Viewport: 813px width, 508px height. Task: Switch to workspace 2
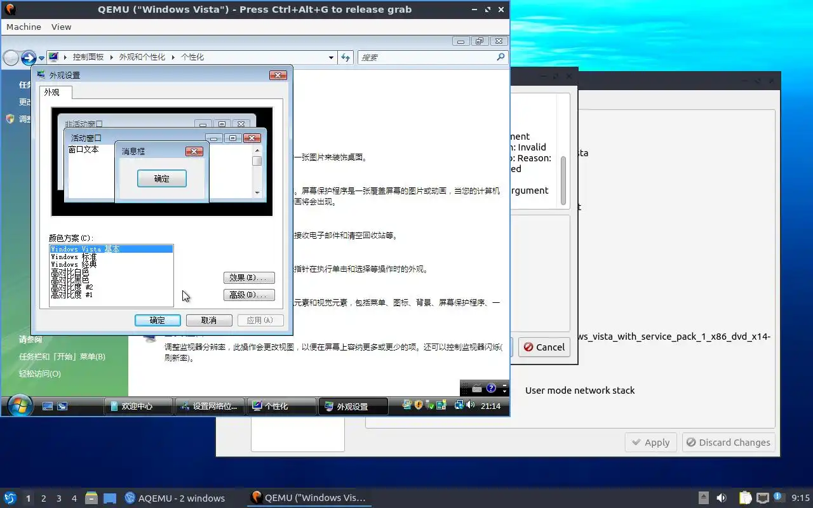44,498
